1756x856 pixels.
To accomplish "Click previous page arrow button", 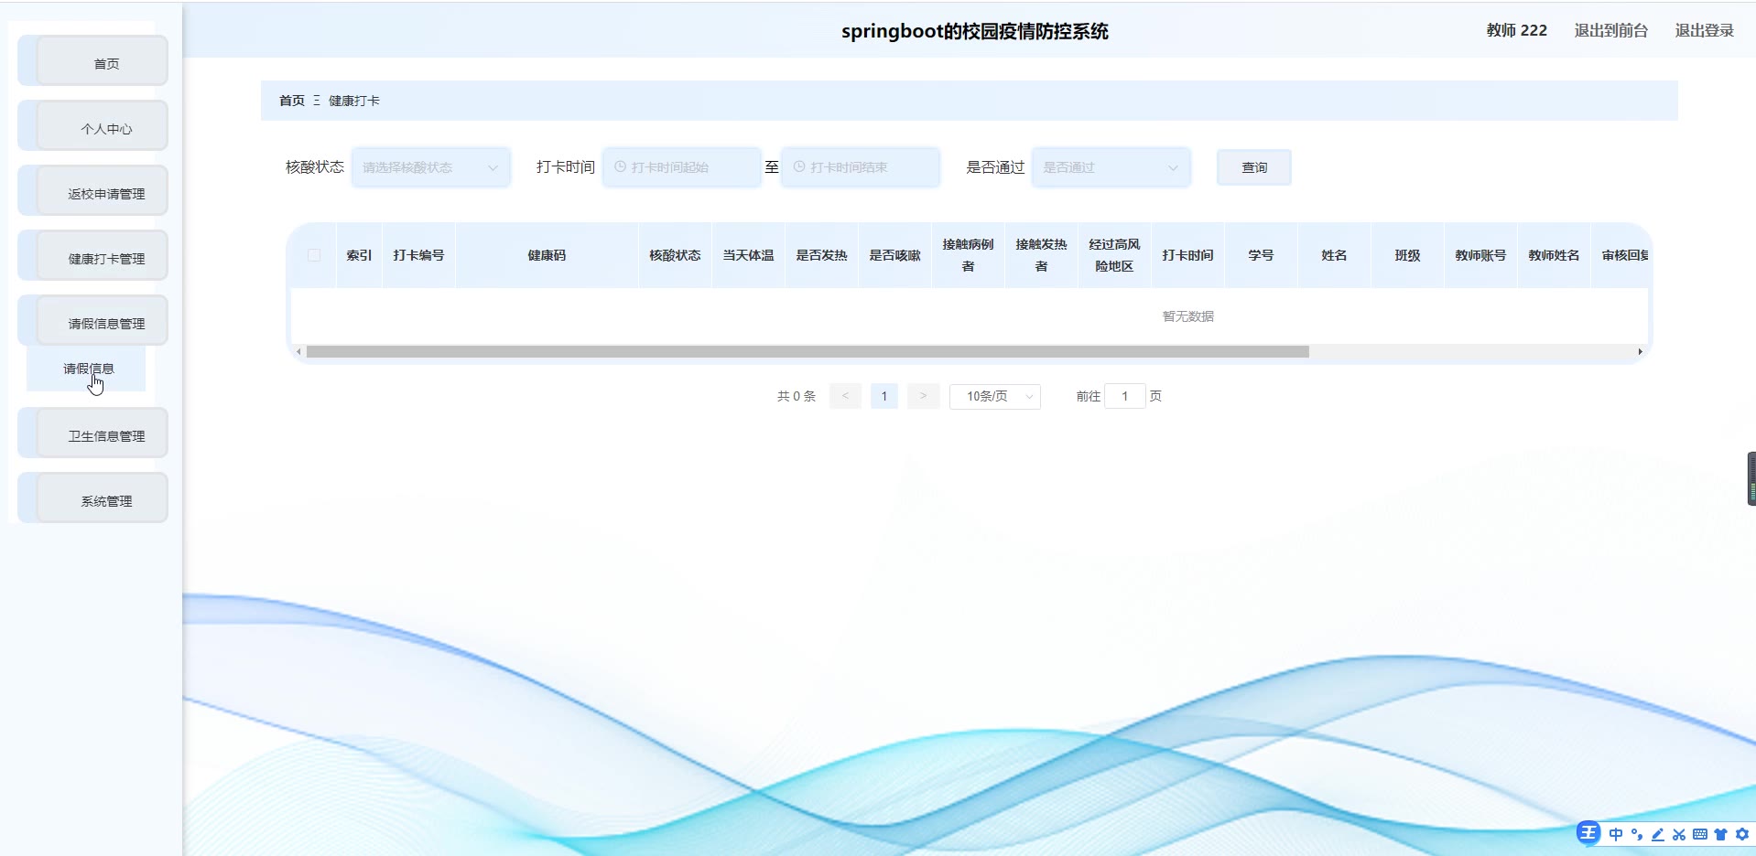I will [x=845, y=396].
